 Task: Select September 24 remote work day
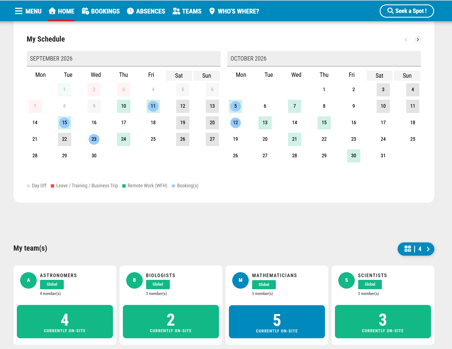pyautogui.click(x=124, y=139)
